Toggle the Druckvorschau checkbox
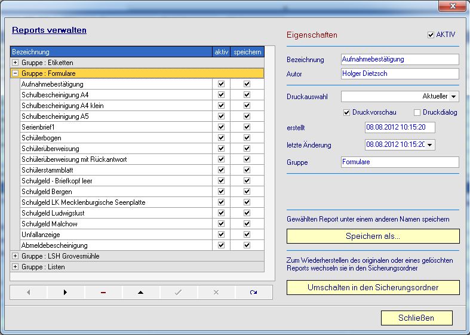This screenshot has height=335, width=470. [346, 113]
